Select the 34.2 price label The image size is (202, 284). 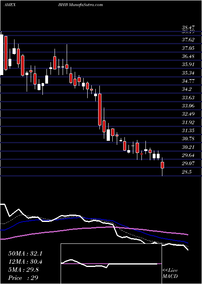click(187, 89)
